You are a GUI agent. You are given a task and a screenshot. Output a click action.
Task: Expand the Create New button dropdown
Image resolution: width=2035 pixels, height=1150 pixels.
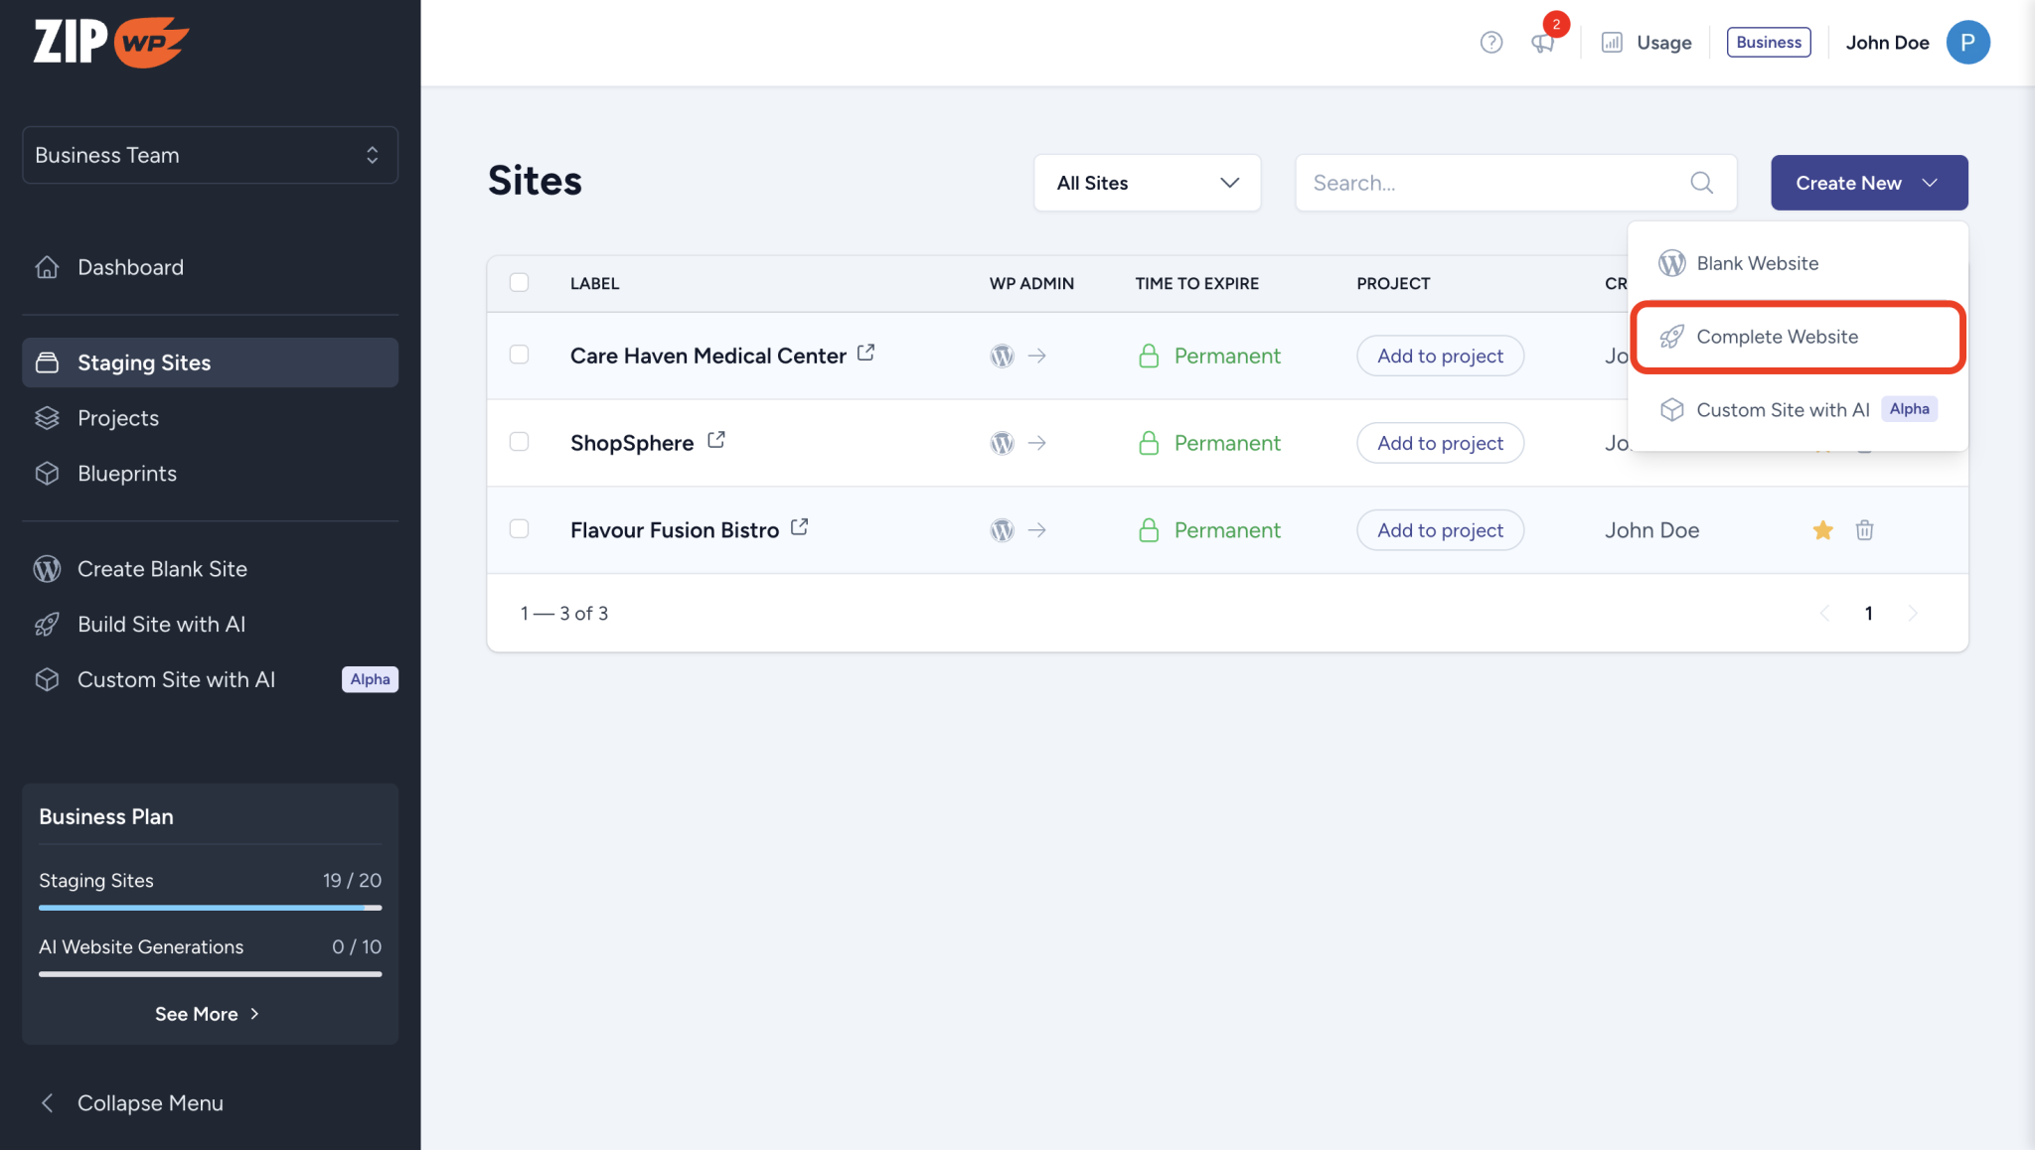1868,183
